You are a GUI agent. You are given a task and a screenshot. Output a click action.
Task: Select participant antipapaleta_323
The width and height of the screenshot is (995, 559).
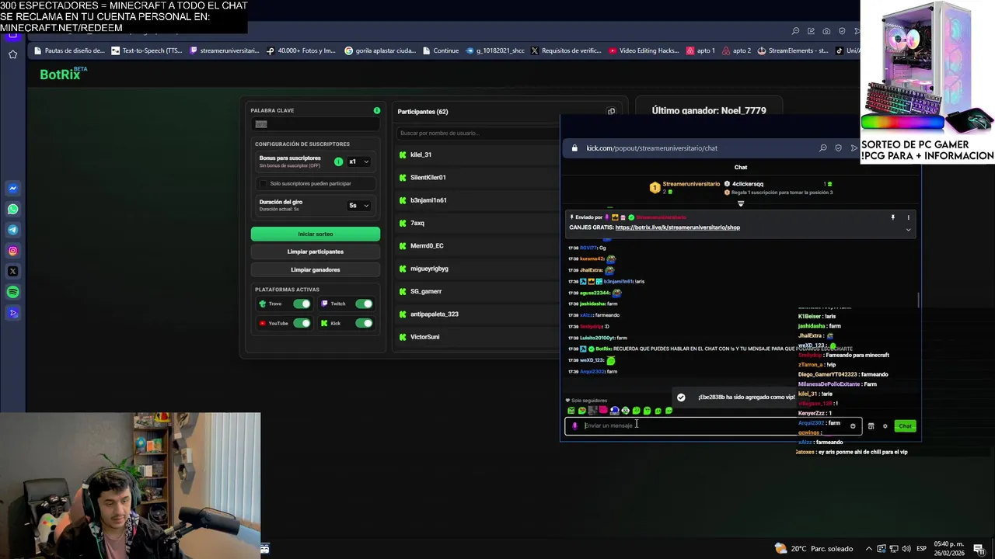[x=477, y=314]
